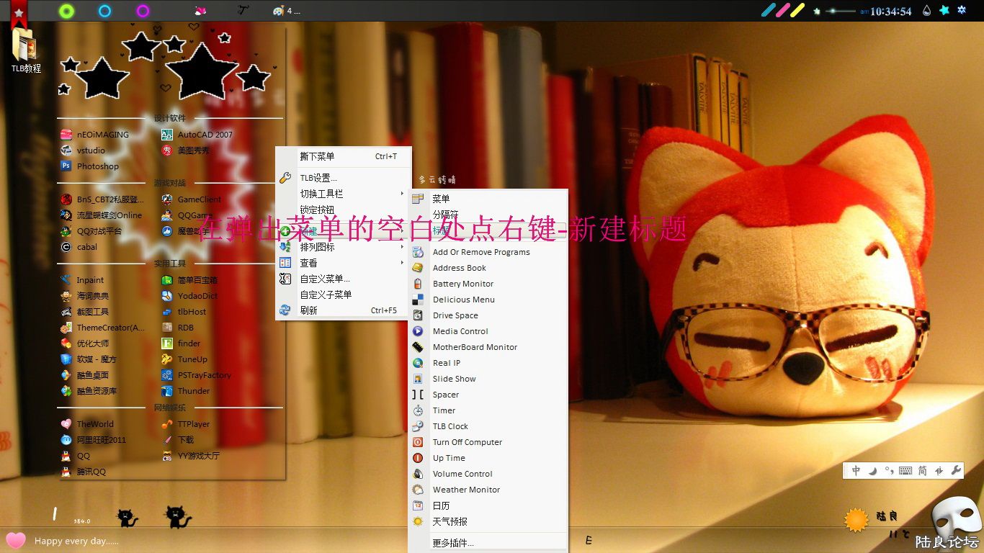Click the 10:34:54 clock display
This screenshot has height=553, width=984.
[890, 11]
